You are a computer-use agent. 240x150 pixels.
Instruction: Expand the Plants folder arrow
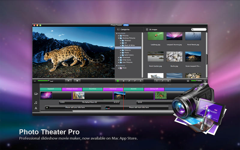121,53
